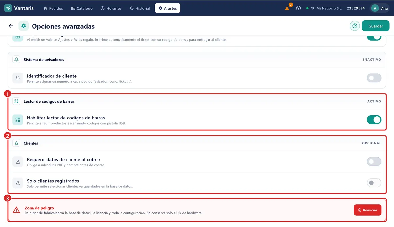
Task: Open the Ana user profile menu
Action: [380, 8]
